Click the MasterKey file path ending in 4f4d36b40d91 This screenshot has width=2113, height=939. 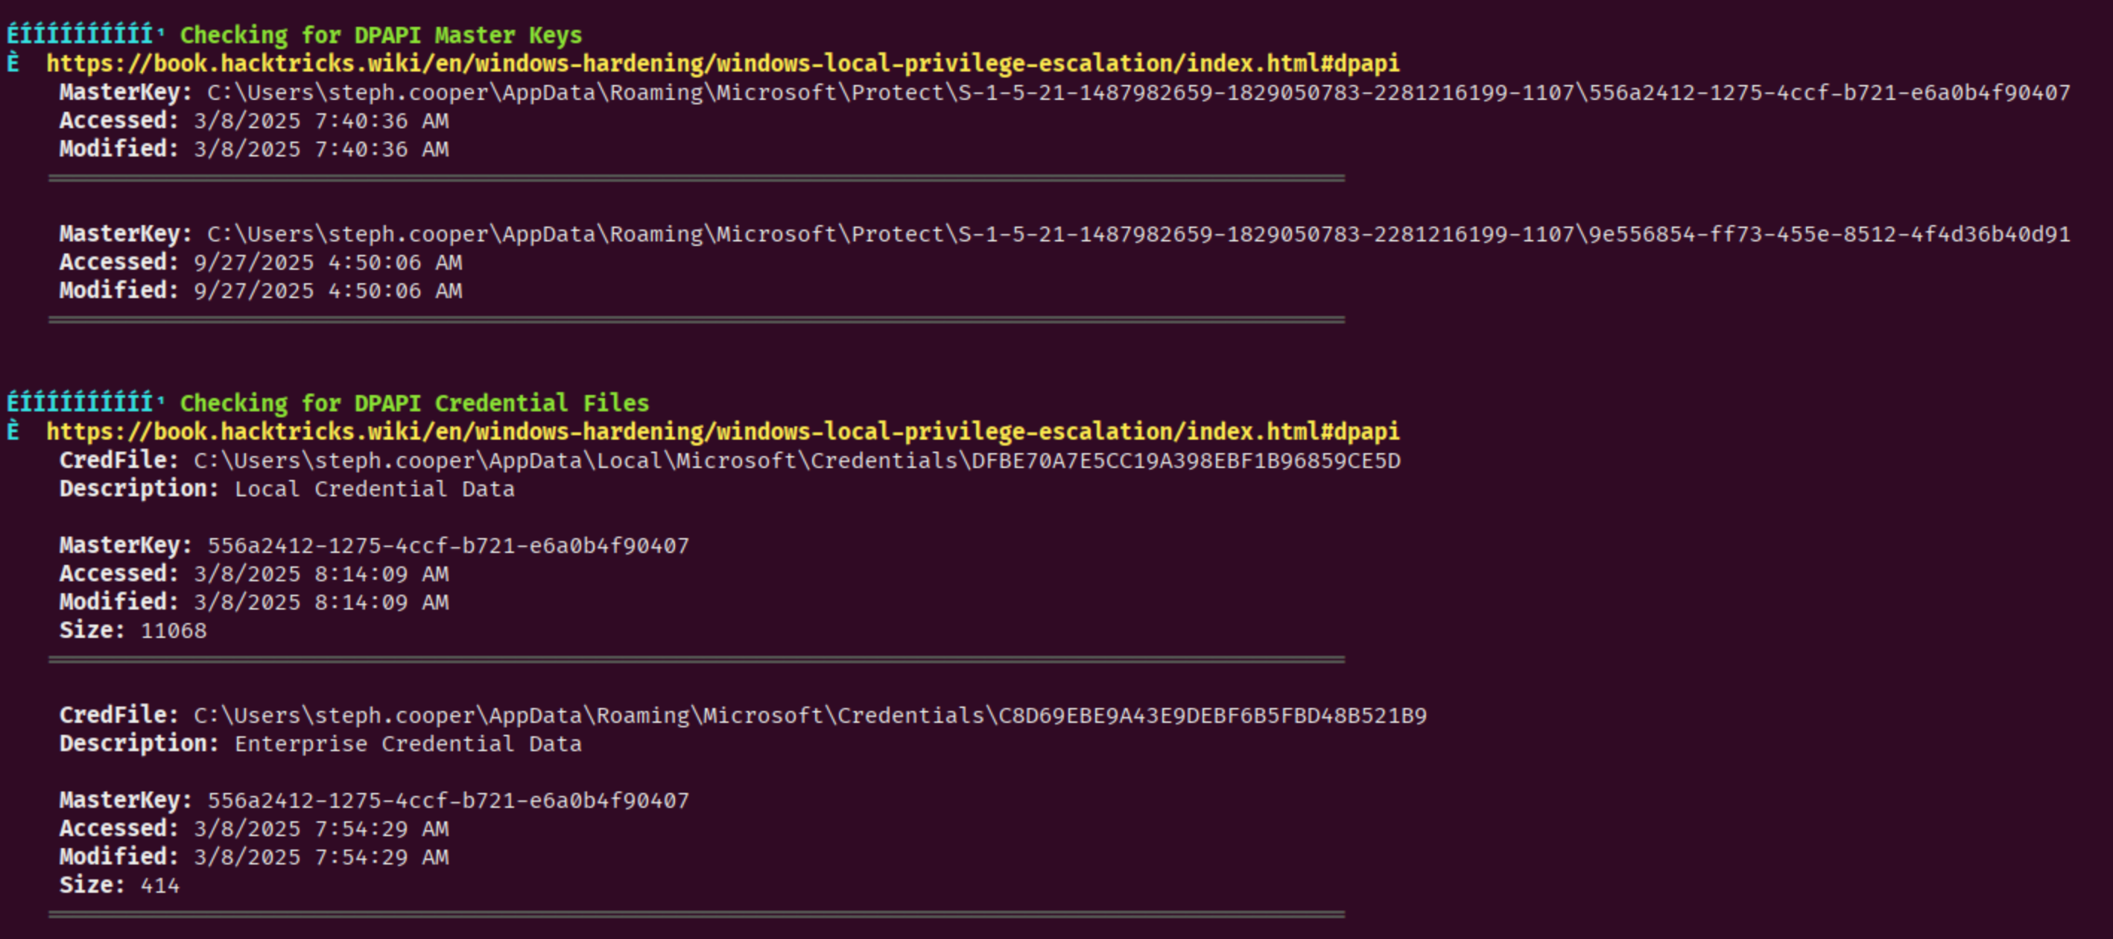click(1138, 234)
